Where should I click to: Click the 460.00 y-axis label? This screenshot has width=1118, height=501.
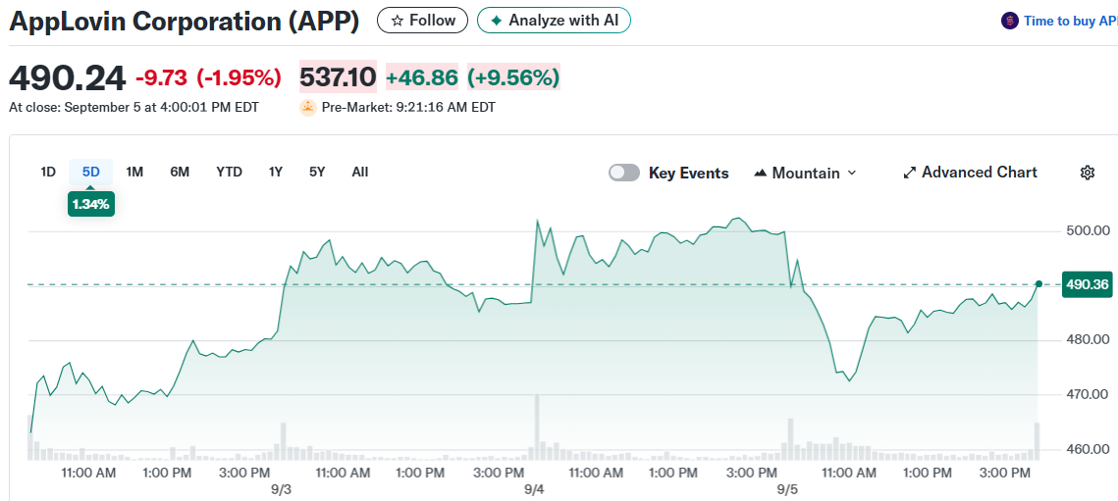(x=1087, y=449)
